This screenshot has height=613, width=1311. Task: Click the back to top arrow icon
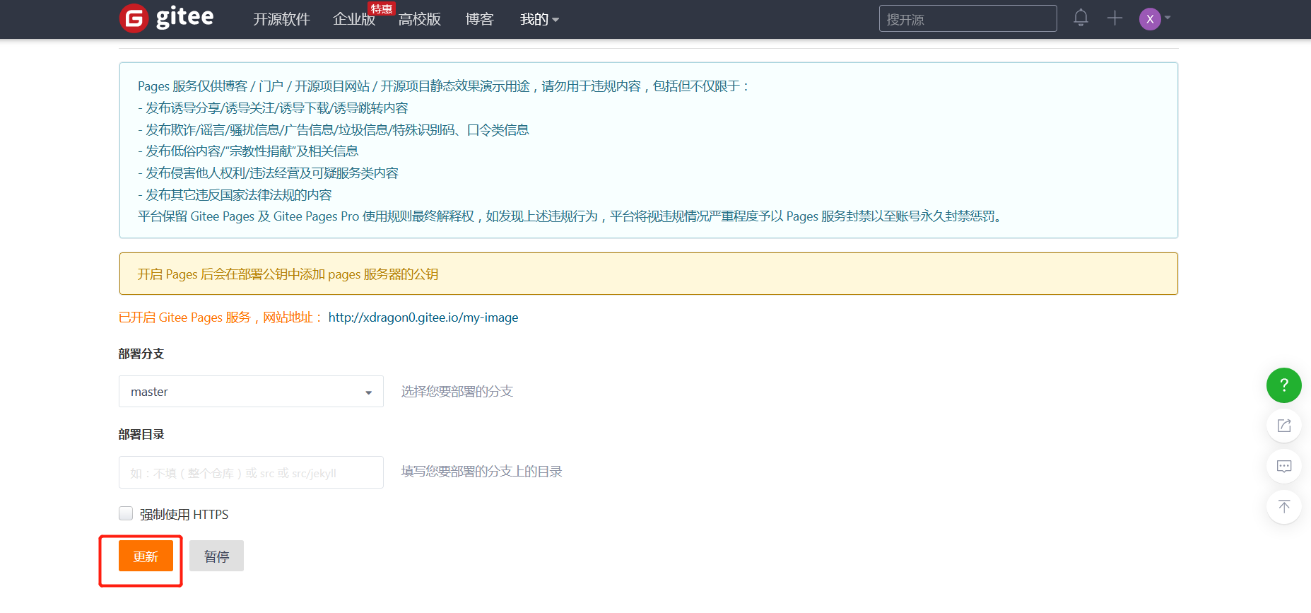[x=1284, y=506]
